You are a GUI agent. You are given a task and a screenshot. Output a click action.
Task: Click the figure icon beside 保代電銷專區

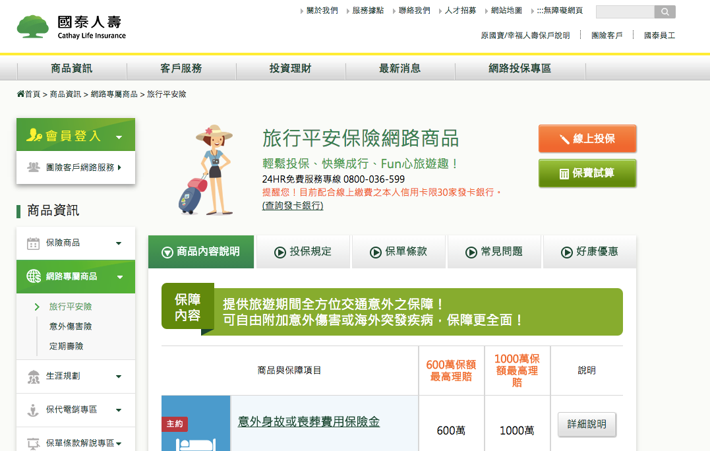click(x=33, y=410)
